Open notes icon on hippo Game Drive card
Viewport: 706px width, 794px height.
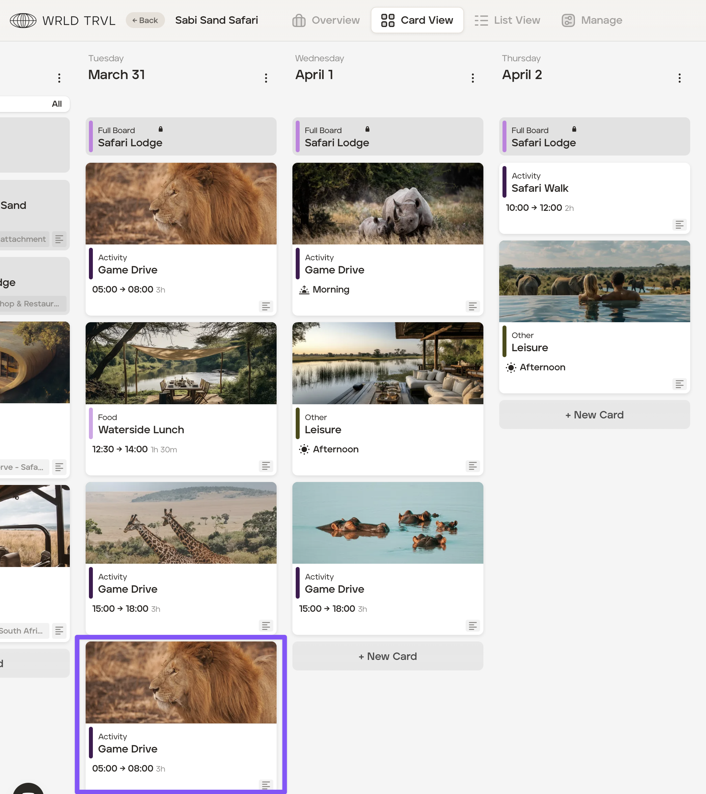472,625
